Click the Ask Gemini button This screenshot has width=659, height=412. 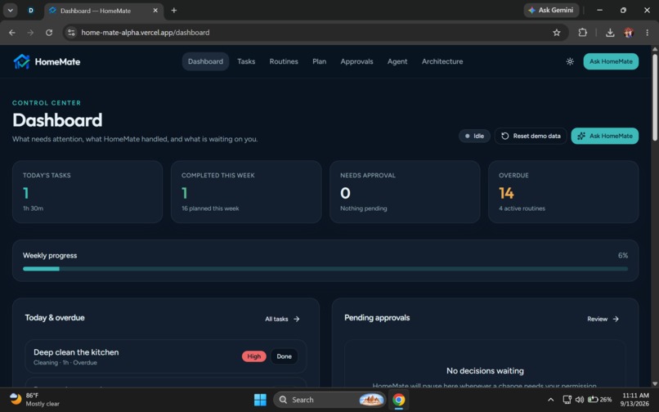[551, 10]
